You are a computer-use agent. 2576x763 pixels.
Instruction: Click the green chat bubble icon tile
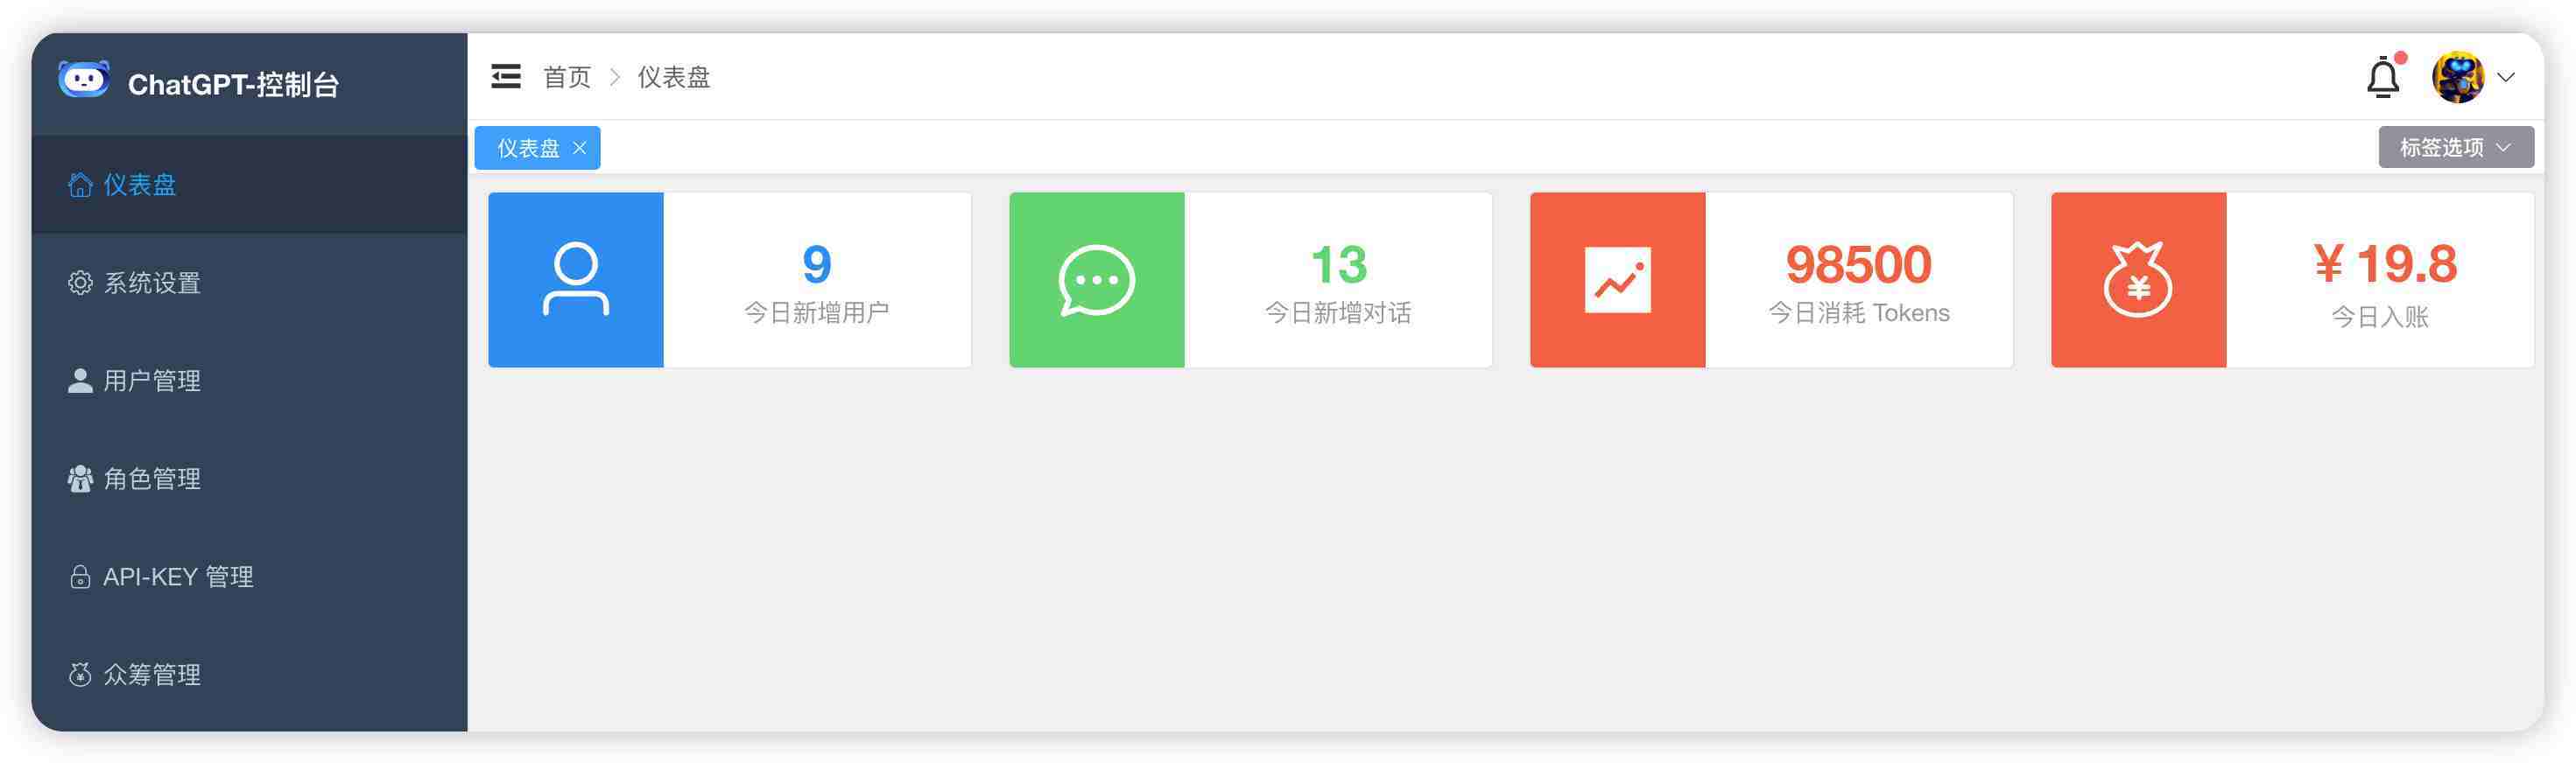[x=1097, y=280]
